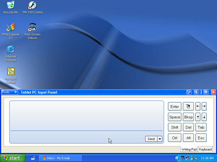Click the Bksp key

(188, 117)
